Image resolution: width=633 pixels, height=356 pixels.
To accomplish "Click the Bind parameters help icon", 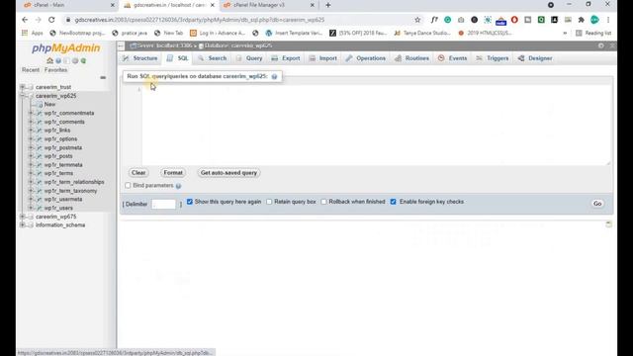I will point(178,186).
